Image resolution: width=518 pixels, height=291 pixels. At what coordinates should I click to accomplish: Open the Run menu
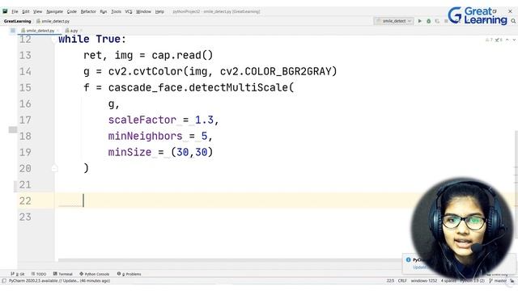point(104,11)
